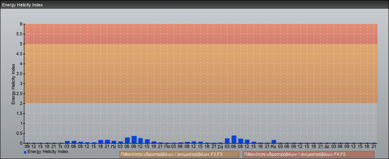Click the bar directly above the Κυ label

(x=274, y=142)
